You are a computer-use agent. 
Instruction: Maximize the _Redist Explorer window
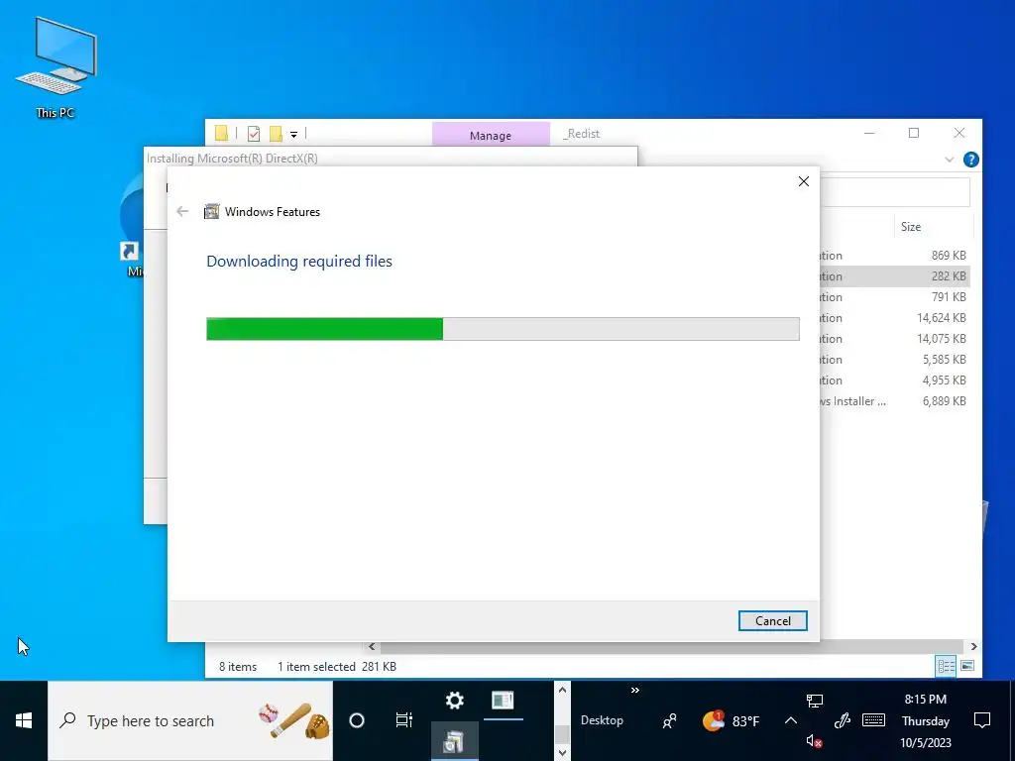click(x=914, y=133)
